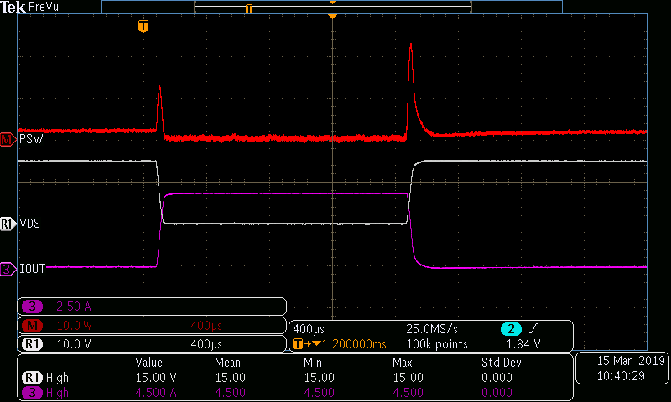Image resolution: width=671 pixels, height=402 pixels.
Task: Click the T marker on the record overview bar
Action: coord(248,8)
